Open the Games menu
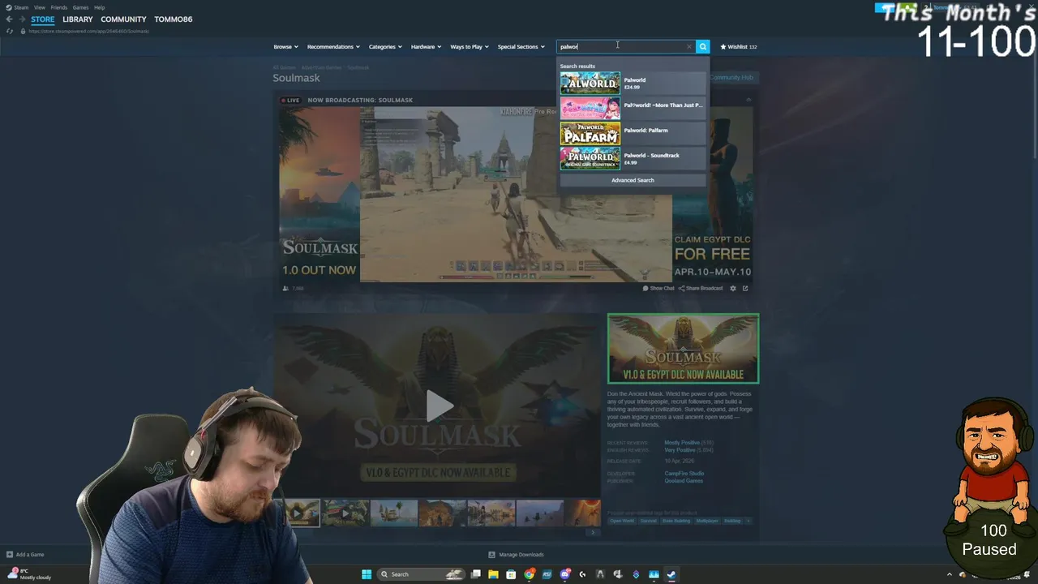1038x584 pixels. [x=80, y=7]
